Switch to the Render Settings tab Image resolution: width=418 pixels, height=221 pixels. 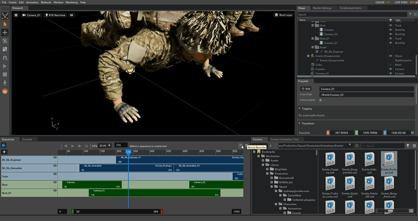(322, 8)
